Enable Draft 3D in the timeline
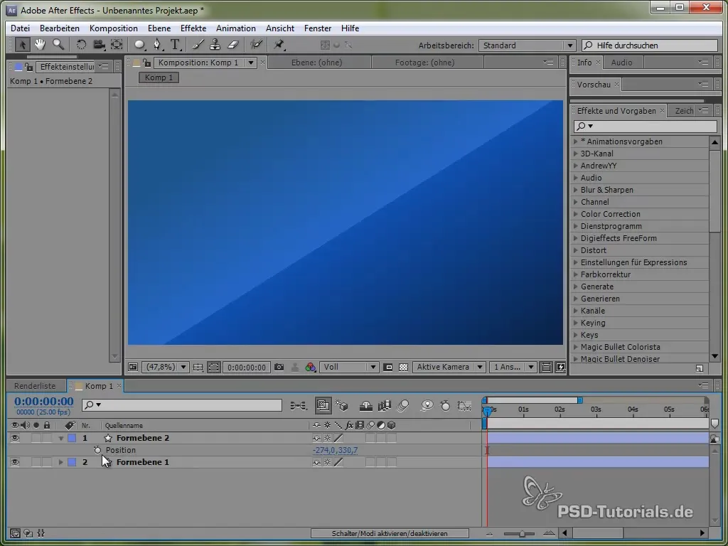 [342, 406]
